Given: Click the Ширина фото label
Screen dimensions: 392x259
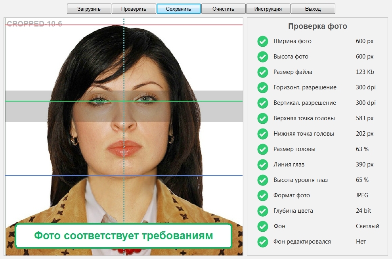Looking at the screenshot, I should (292, 41).
